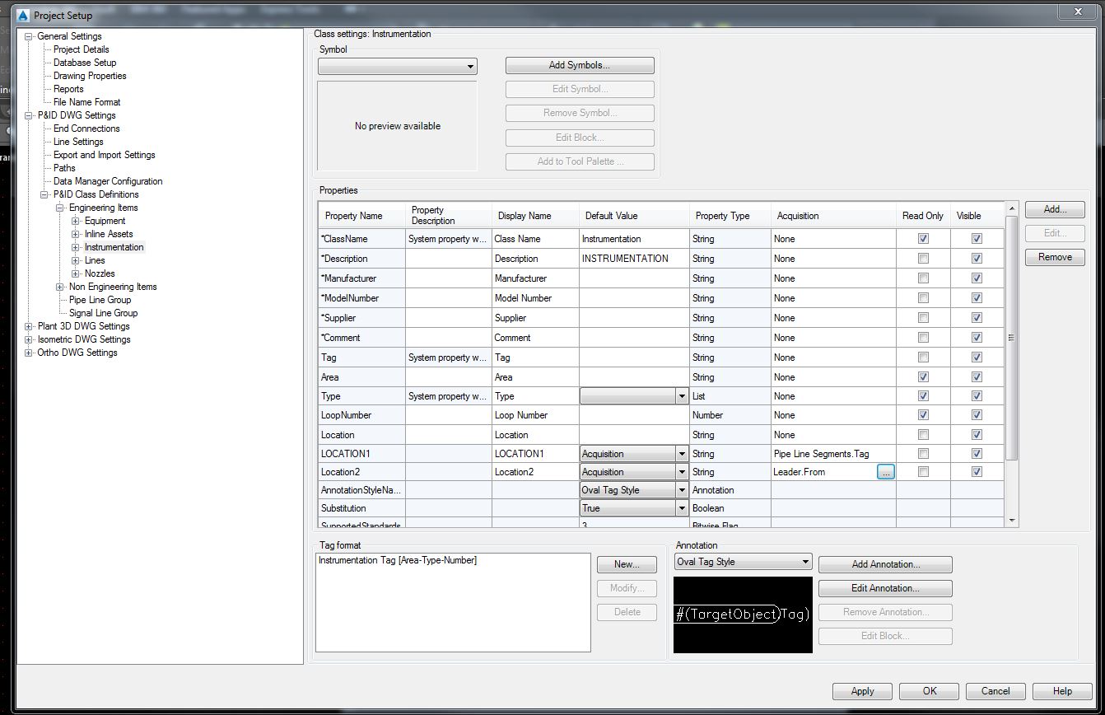This screenshot has height=715, width=1105.
Task: Click the Autodesk icon in the title bar
Action: 22,15
